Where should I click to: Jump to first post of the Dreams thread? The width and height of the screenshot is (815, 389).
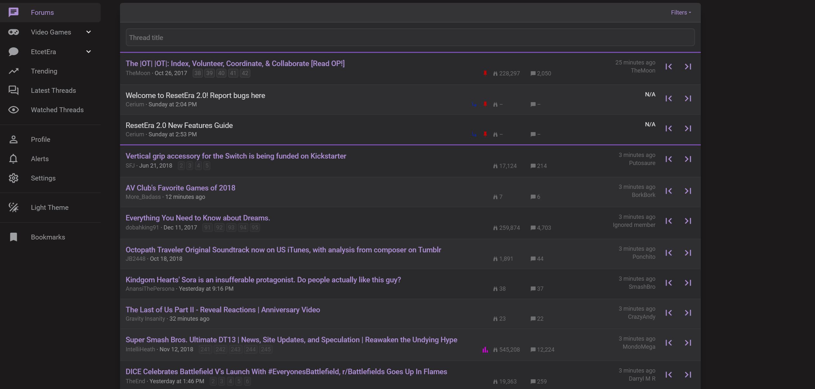pyautogui.click(x=669, y=221)
